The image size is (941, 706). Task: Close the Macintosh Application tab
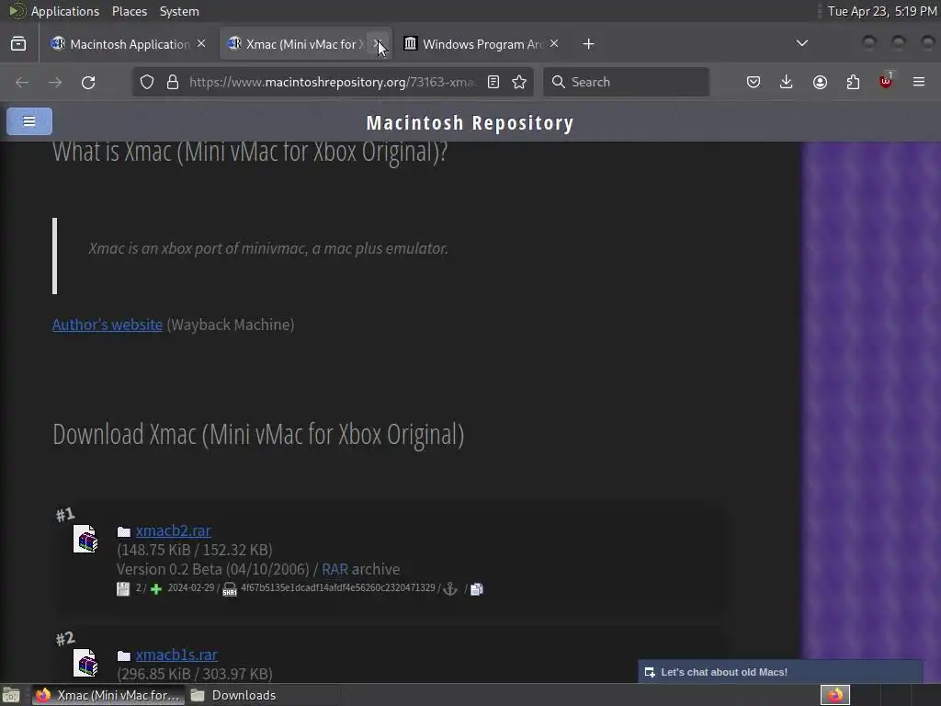click(x=201, y=44)
